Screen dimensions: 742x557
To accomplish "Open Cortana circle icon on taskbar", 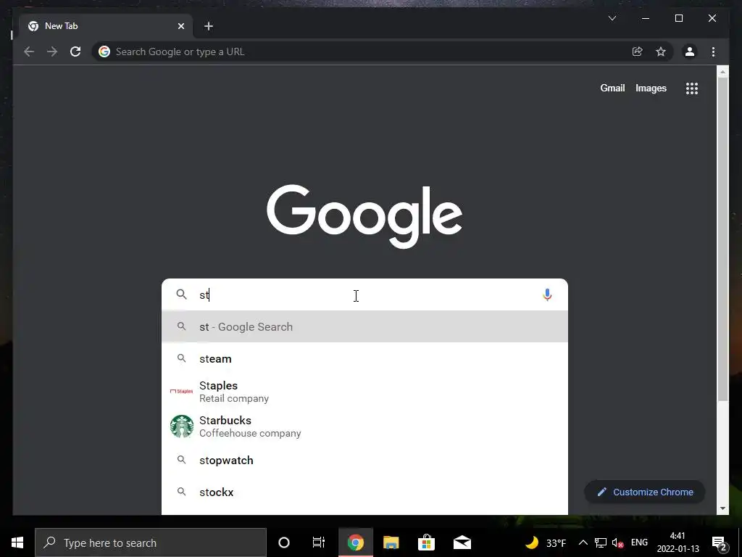I will 284,542.
